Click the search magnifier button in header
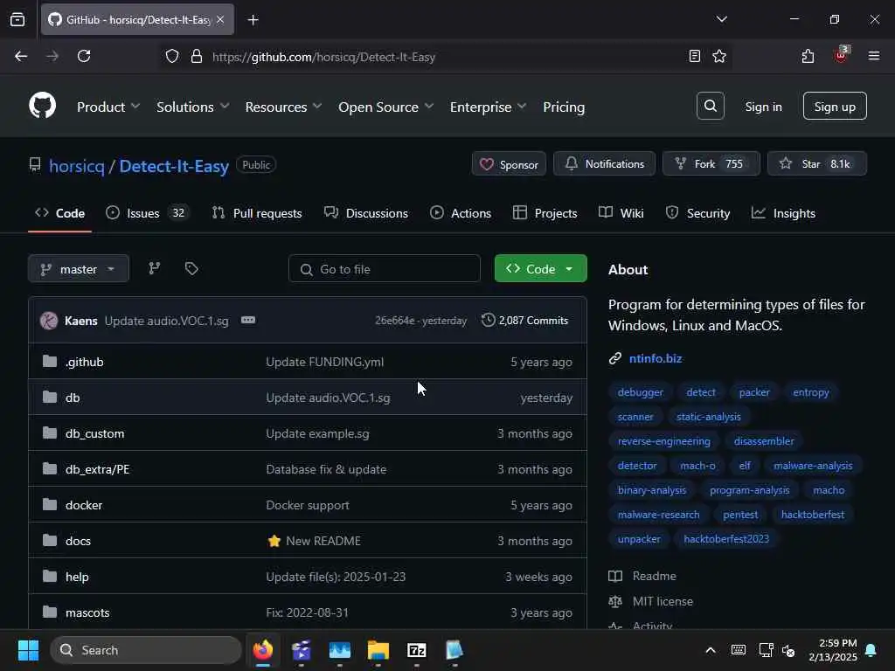Screen dimensions: 895x671 coord(710,106)
